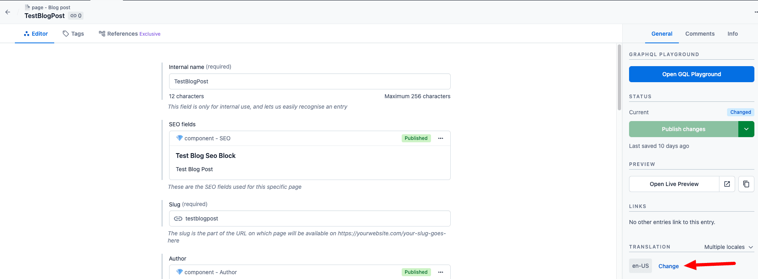Click the SEO component diamond icon

(180, 138)
